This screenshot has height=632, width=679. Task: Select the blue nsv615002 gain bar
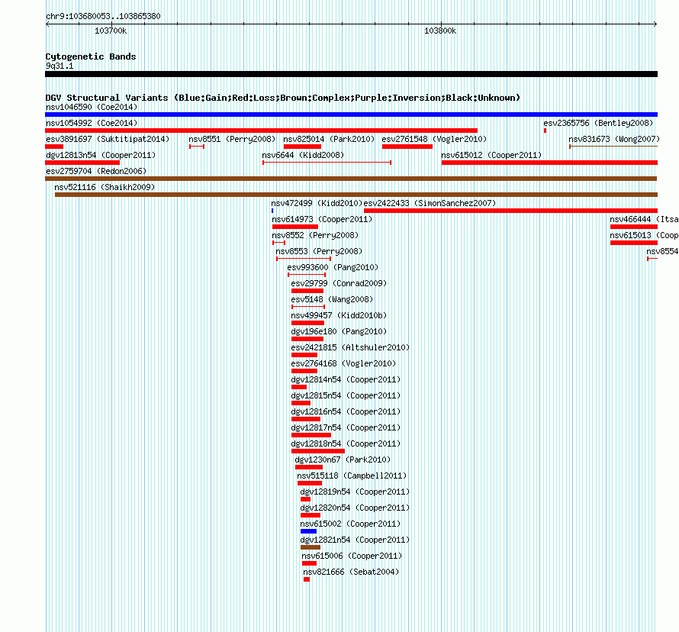[308, 531]
